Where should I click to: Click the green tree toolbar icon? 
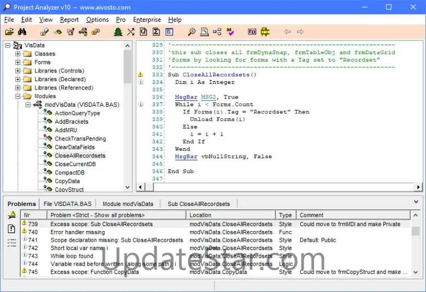tap(118, 32)
